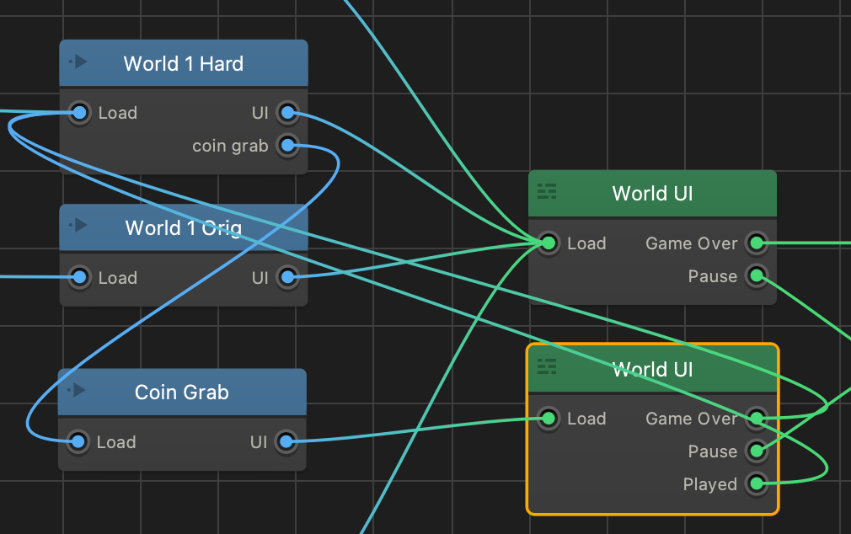Click the list icon on the upper World UI node
Viewport: 851px width, 534px height.
pyautogui.click(x=547, y=192)
